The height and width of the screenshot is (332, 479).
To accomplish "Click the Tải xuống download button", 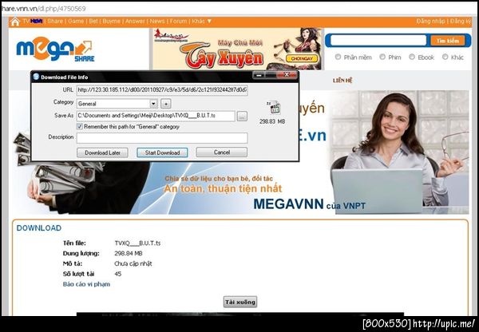I will [x=240, y=302].
